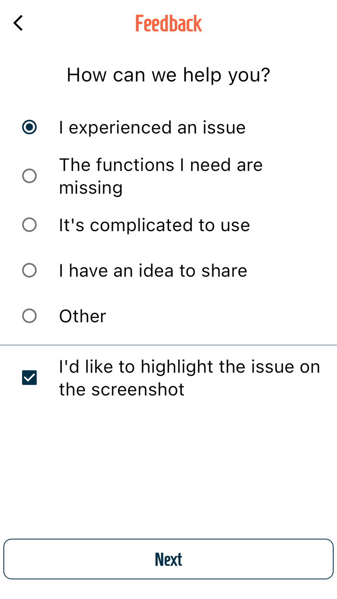The height and width of the screenshot is (599, 337).
Task: Tap the 'I have an idea to share' text
Action: tap(153, 271)
